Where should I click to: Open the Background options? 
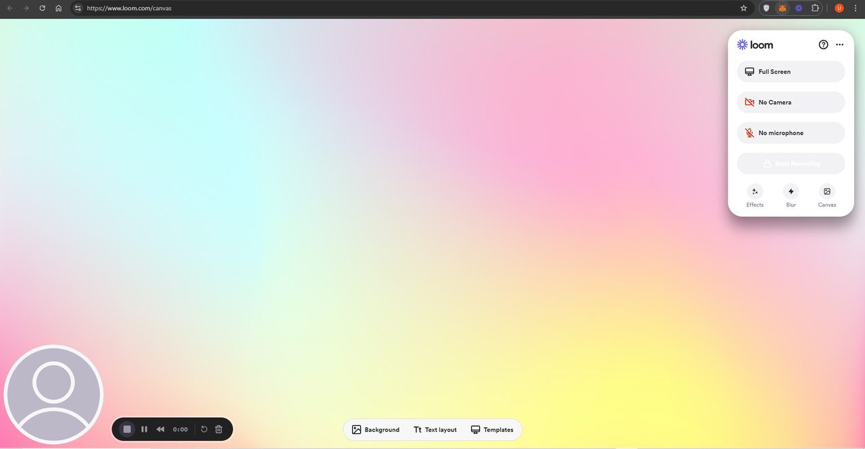click(376, 429)
